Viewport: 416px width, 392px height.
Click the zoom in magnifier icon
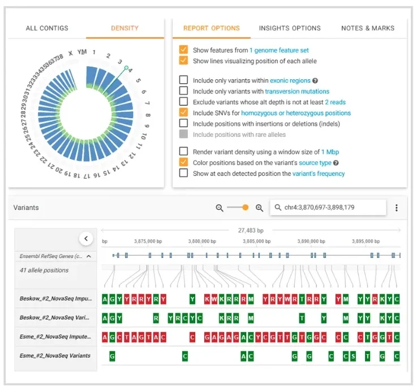[259, 208]
